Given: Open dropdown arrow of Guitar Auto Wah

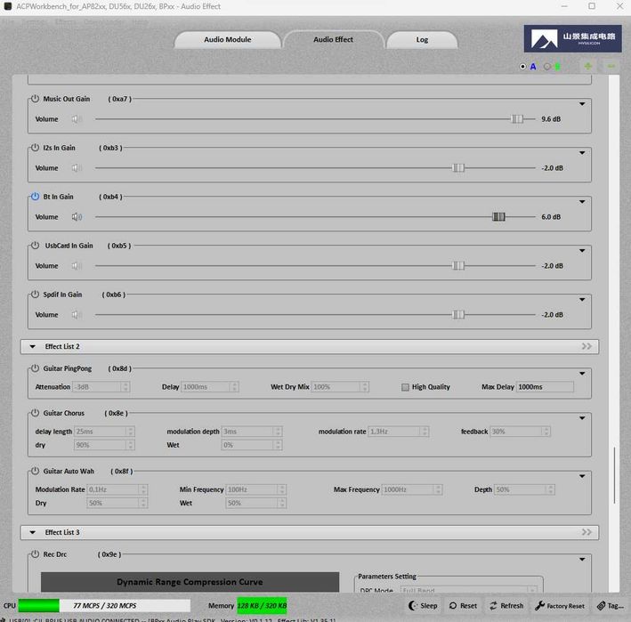Looking at the screenshot, I should 582,476.
